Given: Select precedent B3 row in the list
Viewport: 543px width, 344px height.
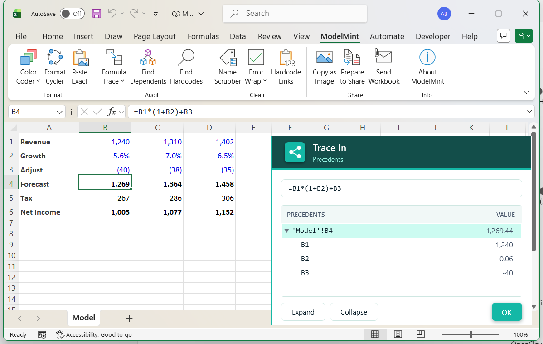Looking at the screenshot, I should pos(402,273).
